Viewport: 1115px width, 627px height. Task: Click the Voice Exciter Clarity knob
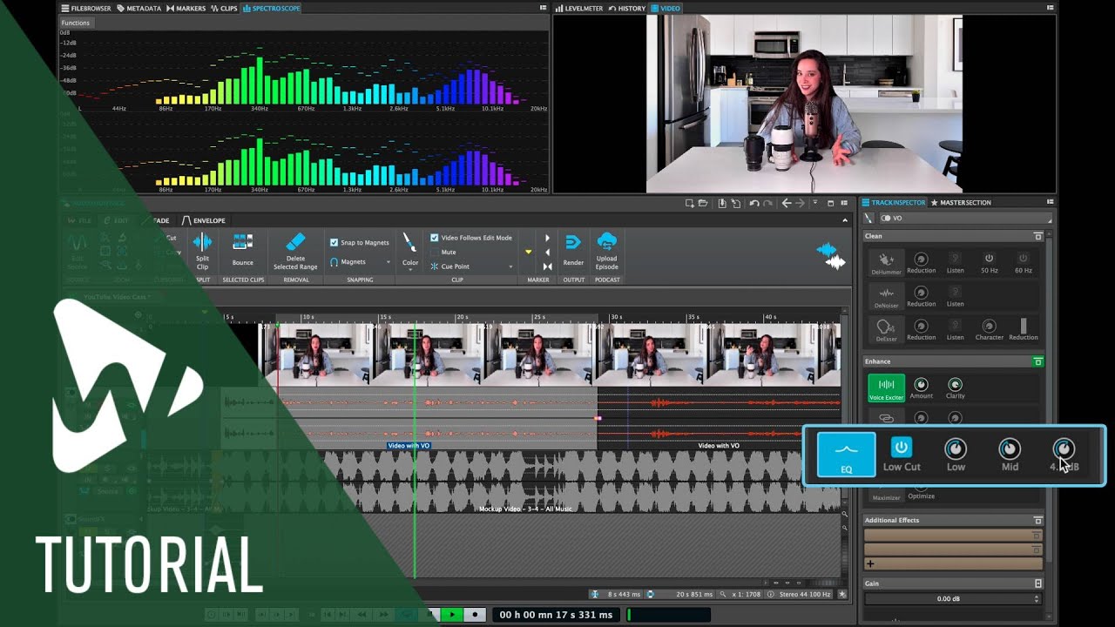click(x=955, y=384)
